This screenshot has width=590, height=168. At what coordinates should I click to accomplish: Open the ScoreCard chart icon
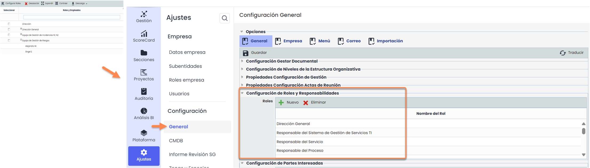pos(144,33)
